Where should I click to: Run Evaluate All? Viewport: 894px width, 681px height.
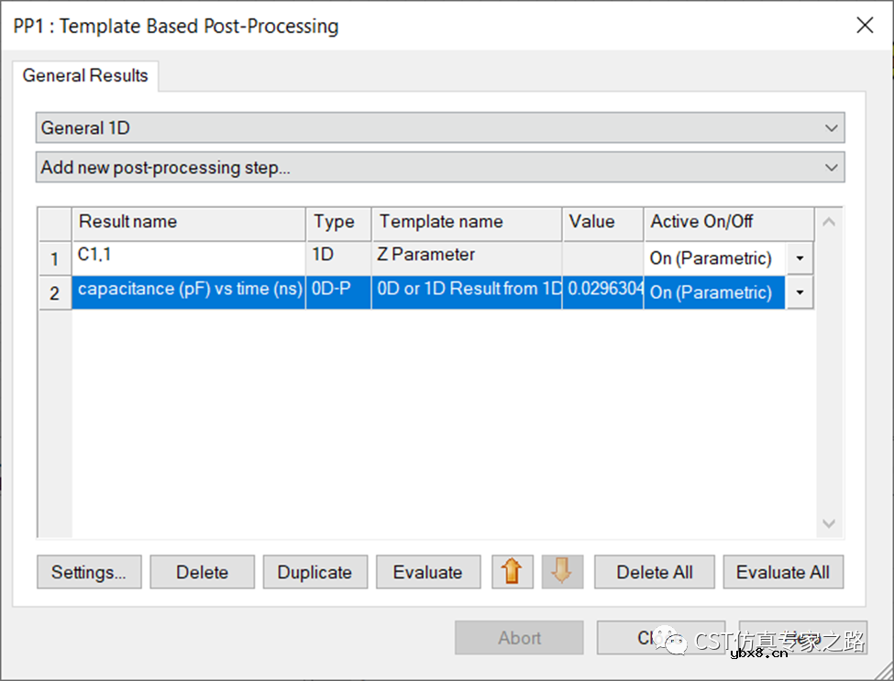[782, 572]
